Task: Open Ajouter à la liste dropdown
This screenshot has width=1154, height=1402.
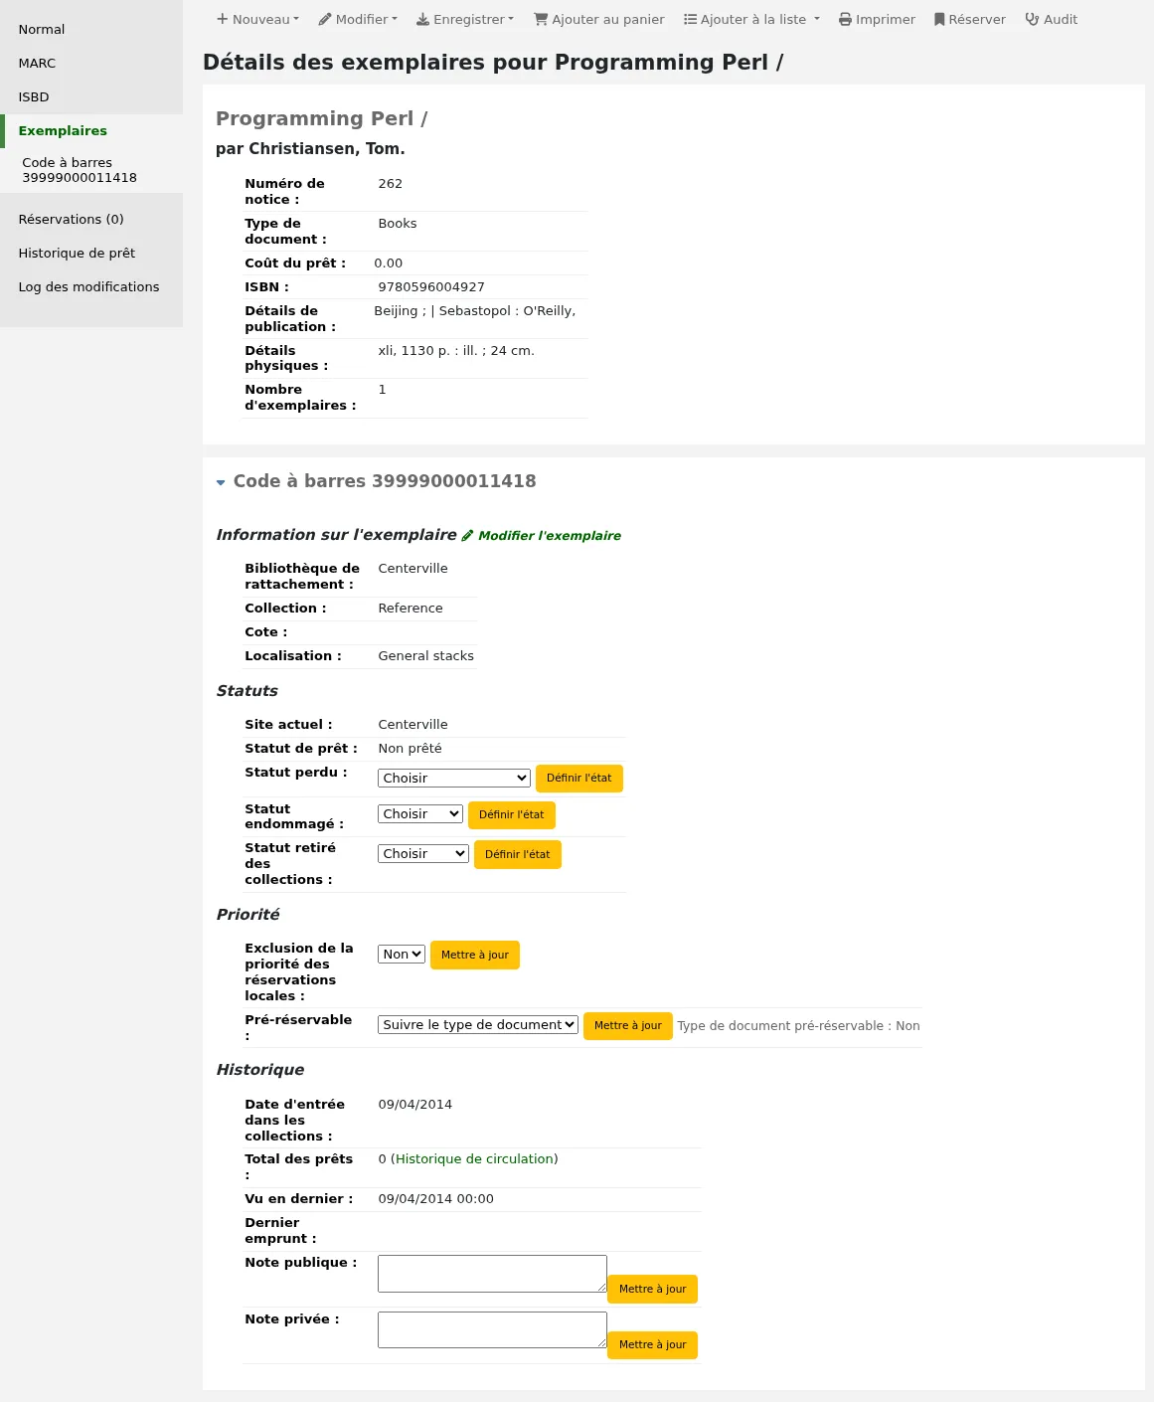Action: click(752, 19)
